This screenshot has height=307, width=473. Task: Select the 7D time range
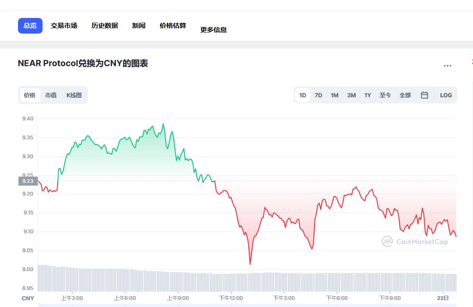[x=318, y=95]
